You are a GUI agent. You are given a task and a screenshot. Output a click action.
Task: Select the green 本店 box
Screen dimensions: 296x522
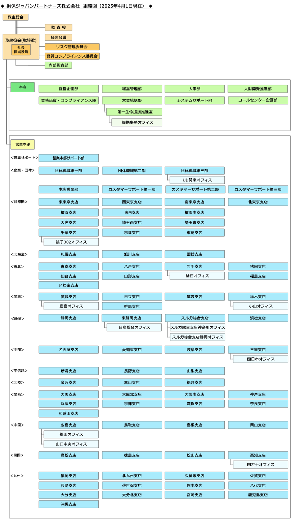[x=23, y=87]
